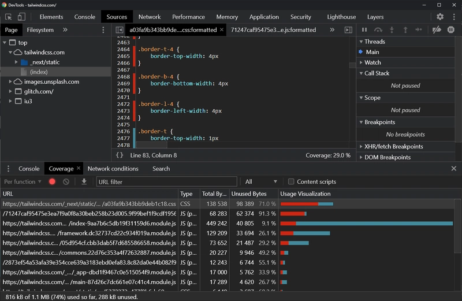Viewport: 462px width, 301px height.
Task: Stop coverage recording with red button
Action: (x=52, y=182)
